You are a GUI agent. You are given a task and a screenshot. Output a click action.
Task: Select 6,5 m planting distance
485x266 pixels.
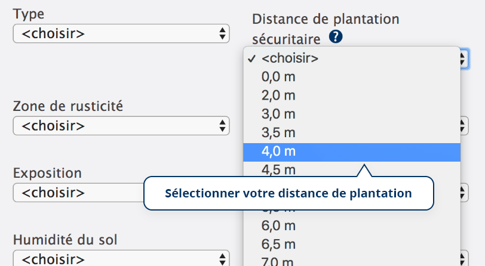click(x=278, y=245)
